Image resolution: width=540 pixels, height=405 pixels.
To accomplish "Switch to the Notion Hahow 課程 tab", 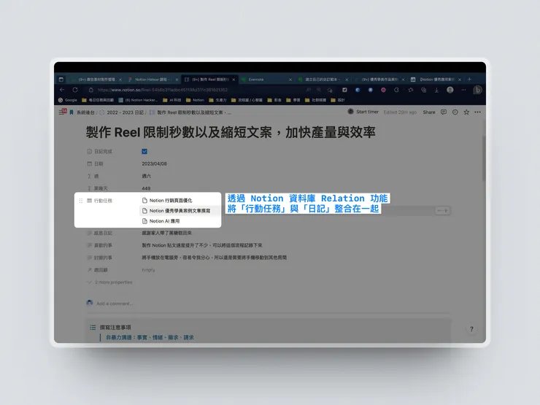I will tap(152, 80).
